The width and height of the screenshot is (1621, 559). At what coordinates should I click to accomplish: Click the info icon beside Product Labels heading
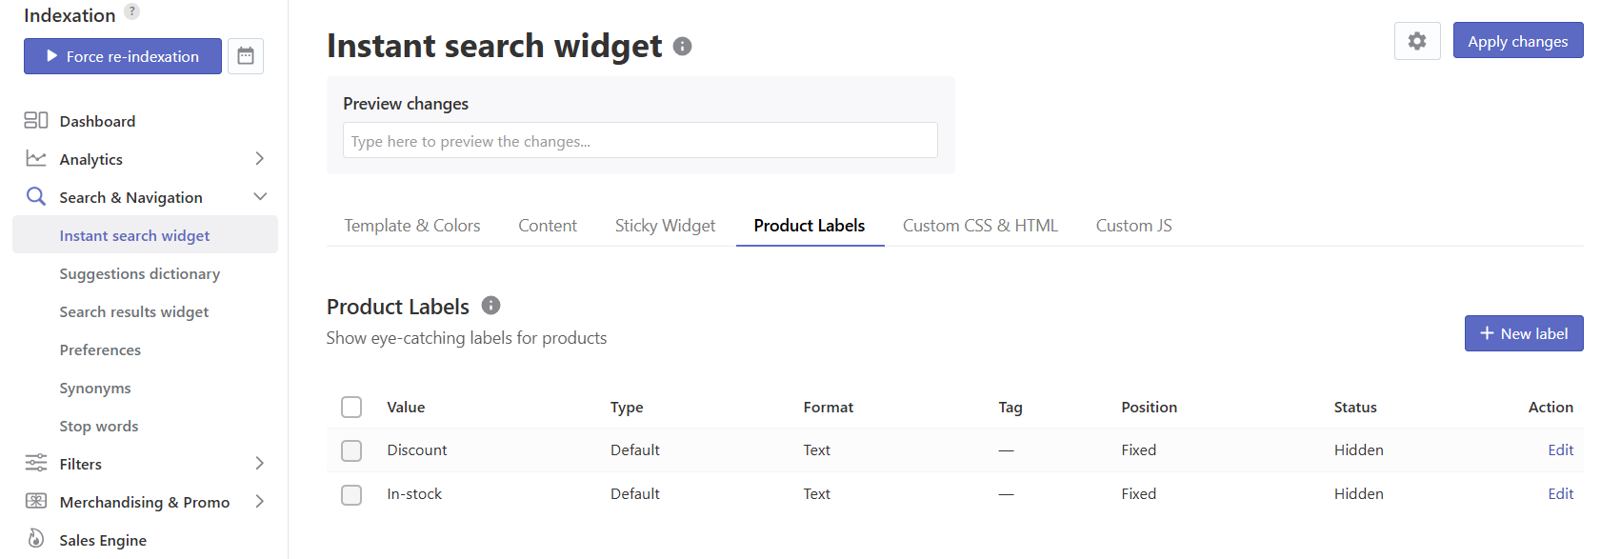(x=490, y=305)
